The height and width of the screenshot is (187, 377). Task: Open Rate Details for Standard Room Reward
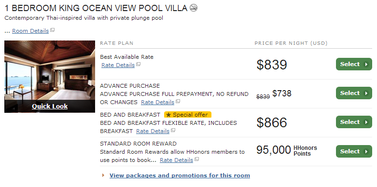[177, 160]
